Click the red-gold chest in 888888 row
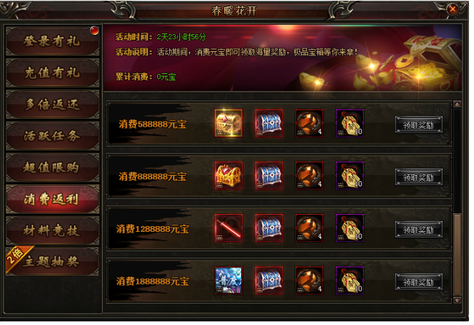The image size is (474, 325). point(228,176)
